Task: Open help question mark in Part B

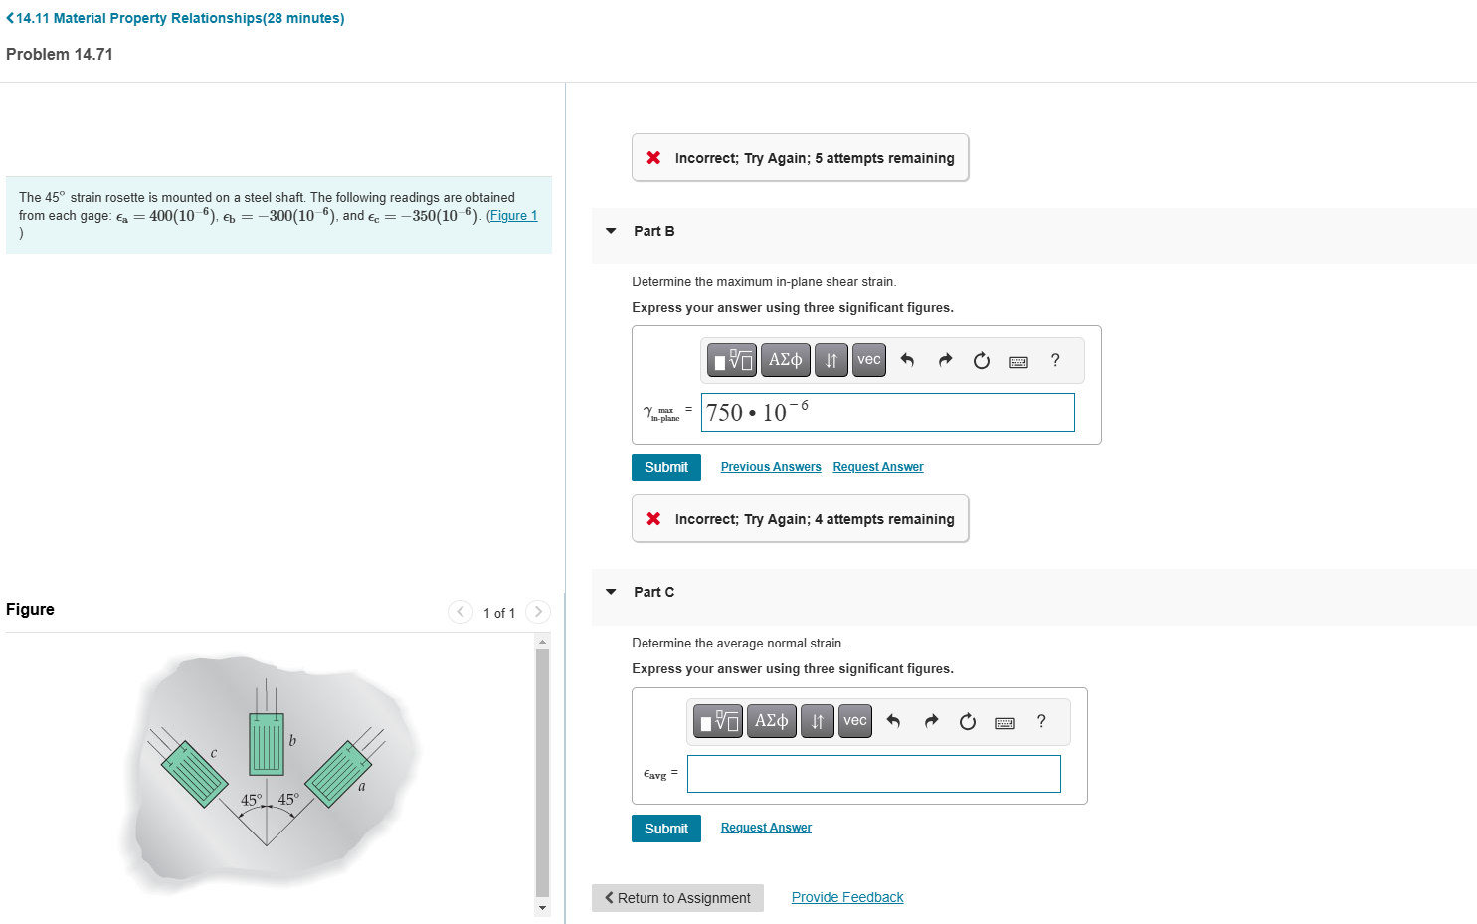Action: 1055,360
